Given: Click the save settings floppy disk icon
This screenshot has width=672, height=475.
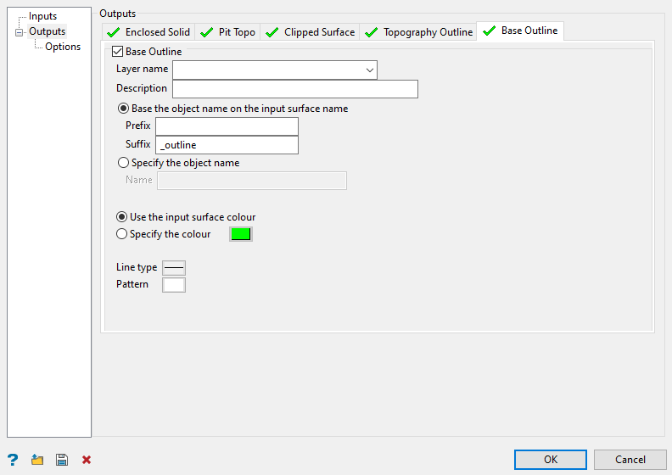Looking at the screenshot, I should [61, 460].
